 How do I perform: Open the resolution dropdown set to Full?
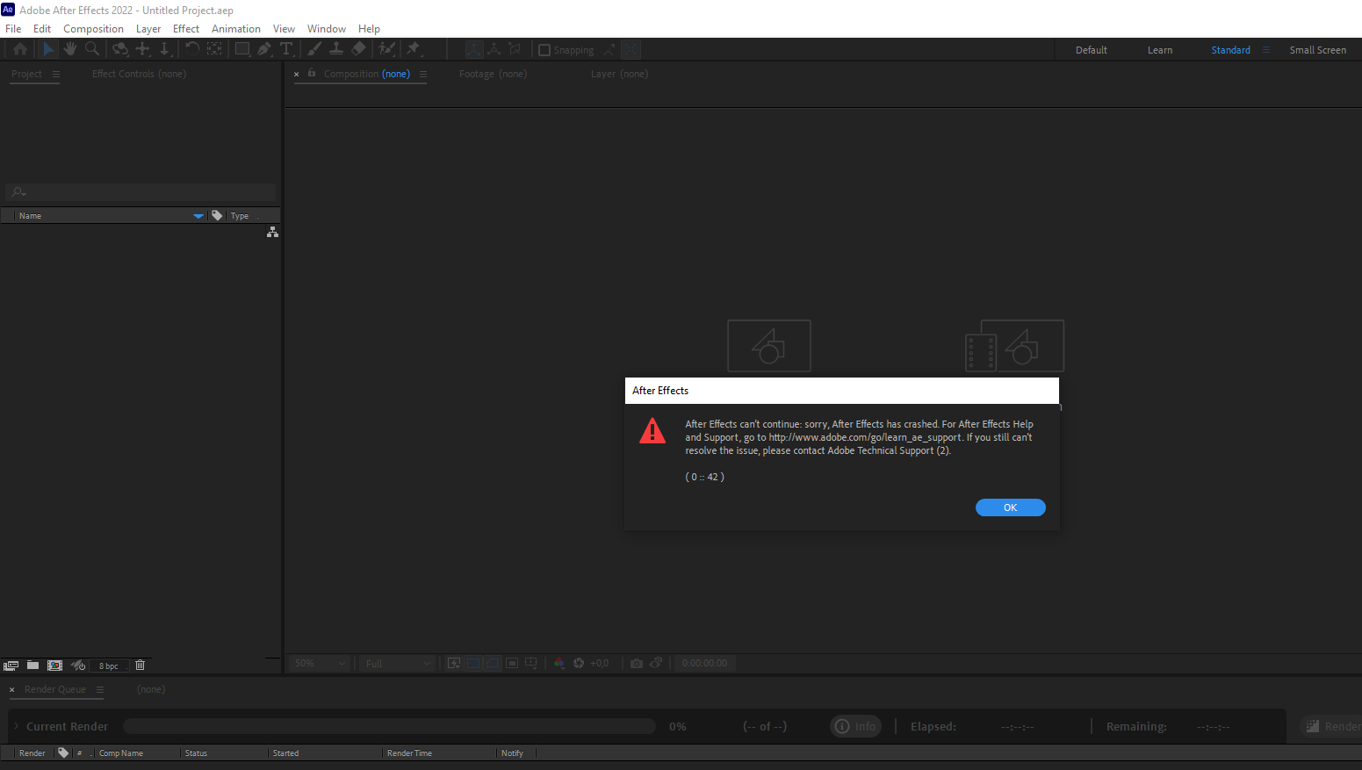[x=396, y=663]
